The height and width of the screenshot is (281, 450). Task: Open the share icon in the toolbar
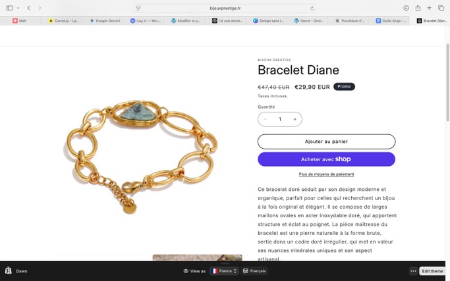point(418,8)
